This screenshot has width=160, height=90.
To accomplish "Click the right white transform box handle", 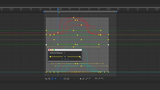I will point(108,45).
